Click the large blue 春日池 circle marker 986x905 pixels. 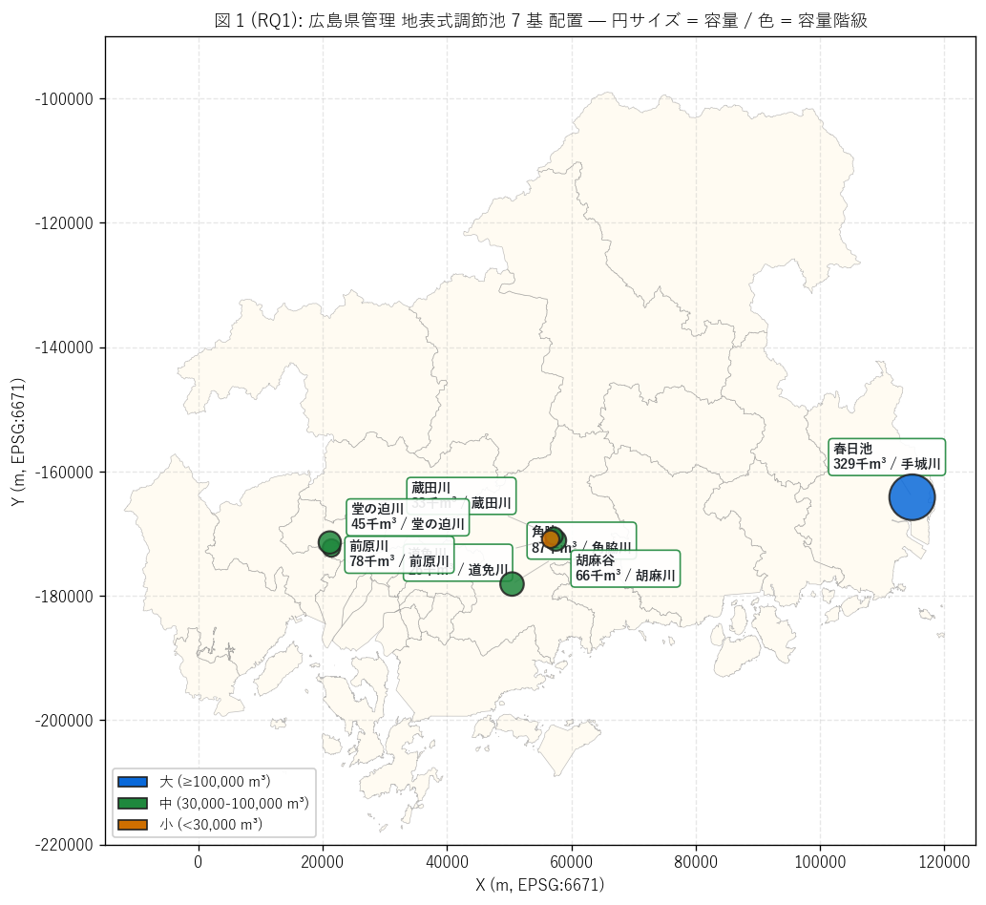tap(912, 497)
